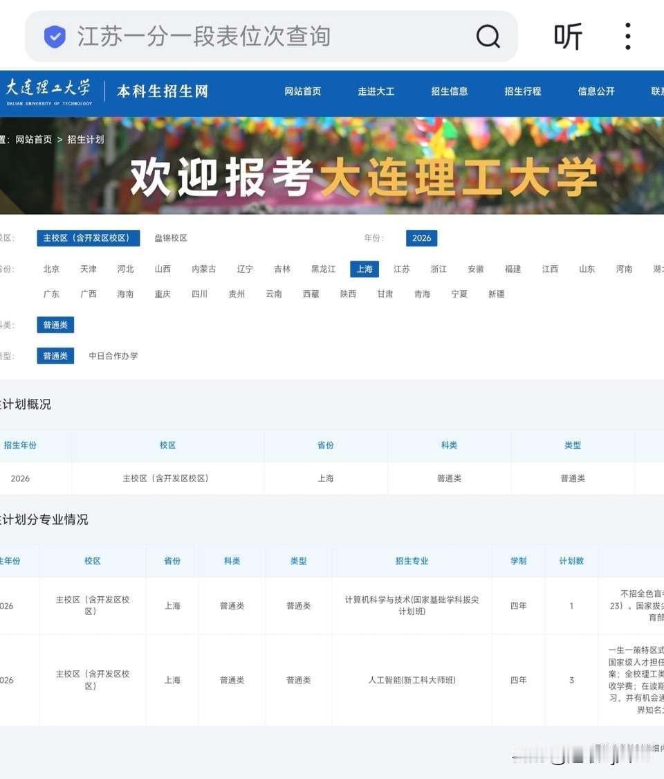Image resolution: width=664 pixels, height=779 pixels.
Task: Tap the search magnifier icon
Action: (488, 36)
